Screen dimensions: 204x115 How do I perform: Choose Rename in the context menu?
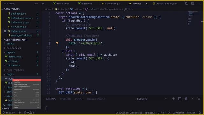(26, 105)
